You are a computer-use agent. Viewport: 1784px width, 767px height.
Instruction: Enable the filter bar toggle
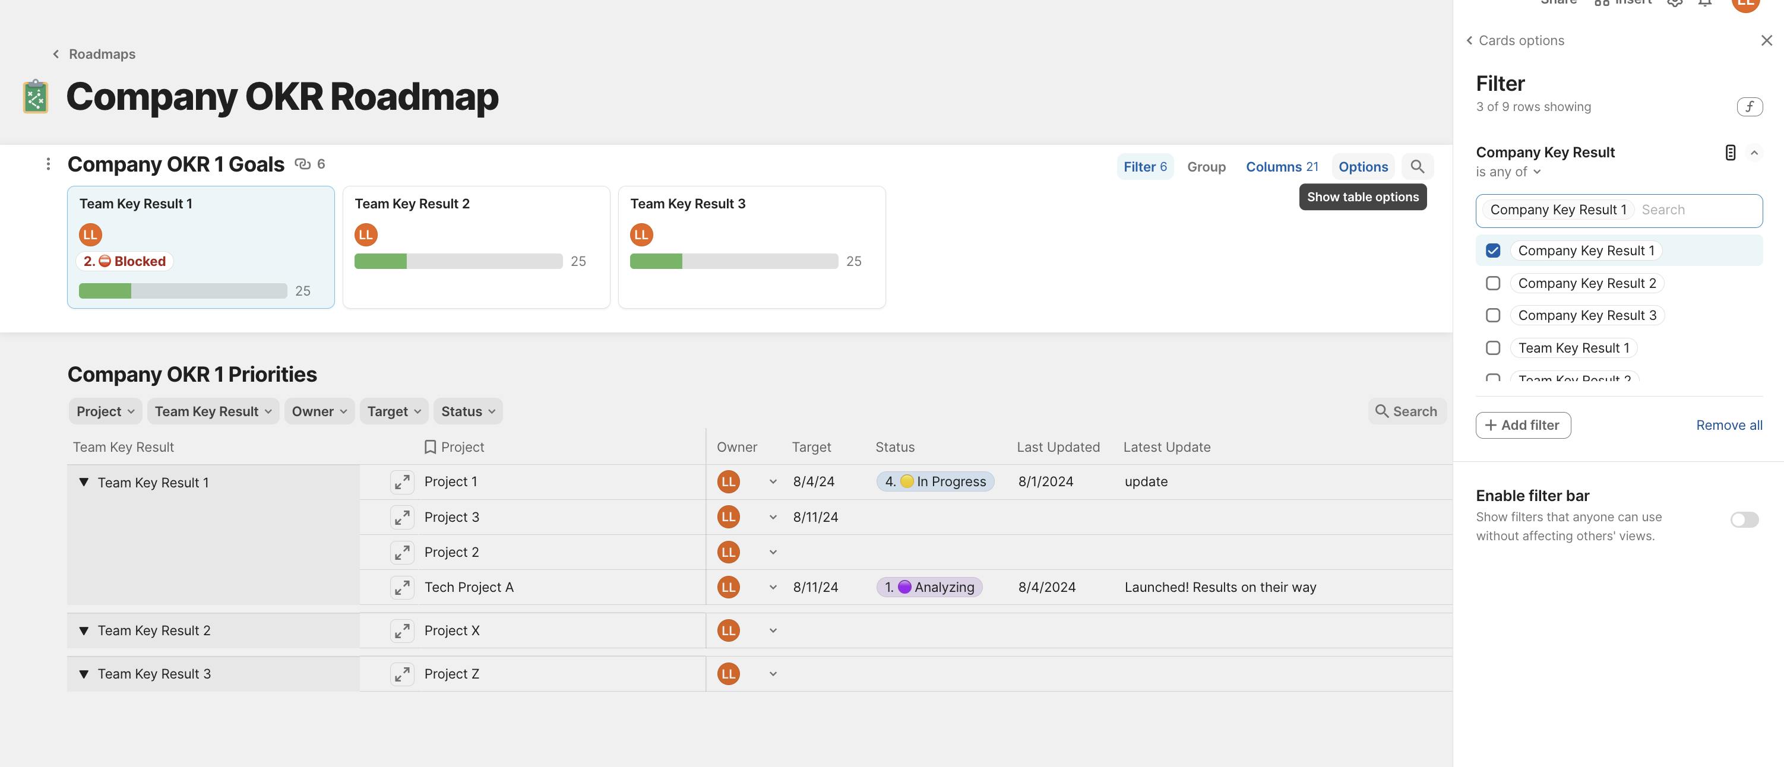tap(1743, 520)
